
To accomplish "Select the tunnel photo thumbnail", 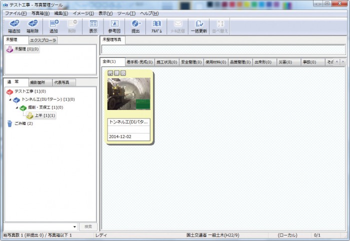I will (129, 93).
